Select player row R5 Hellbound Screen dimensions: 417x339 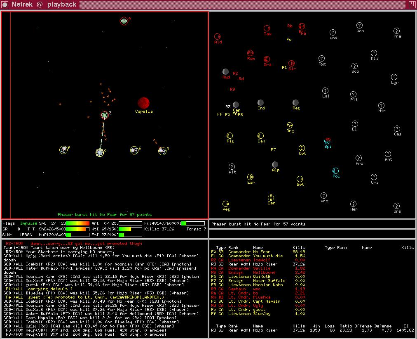pos(258,273)
